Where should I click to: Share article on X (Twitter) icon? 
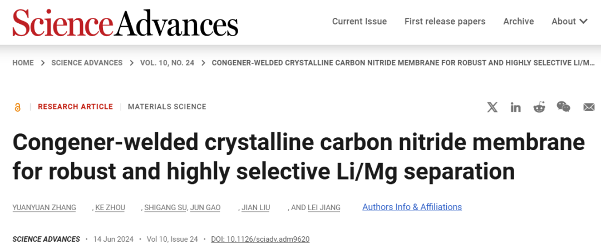tap(492, 107)
